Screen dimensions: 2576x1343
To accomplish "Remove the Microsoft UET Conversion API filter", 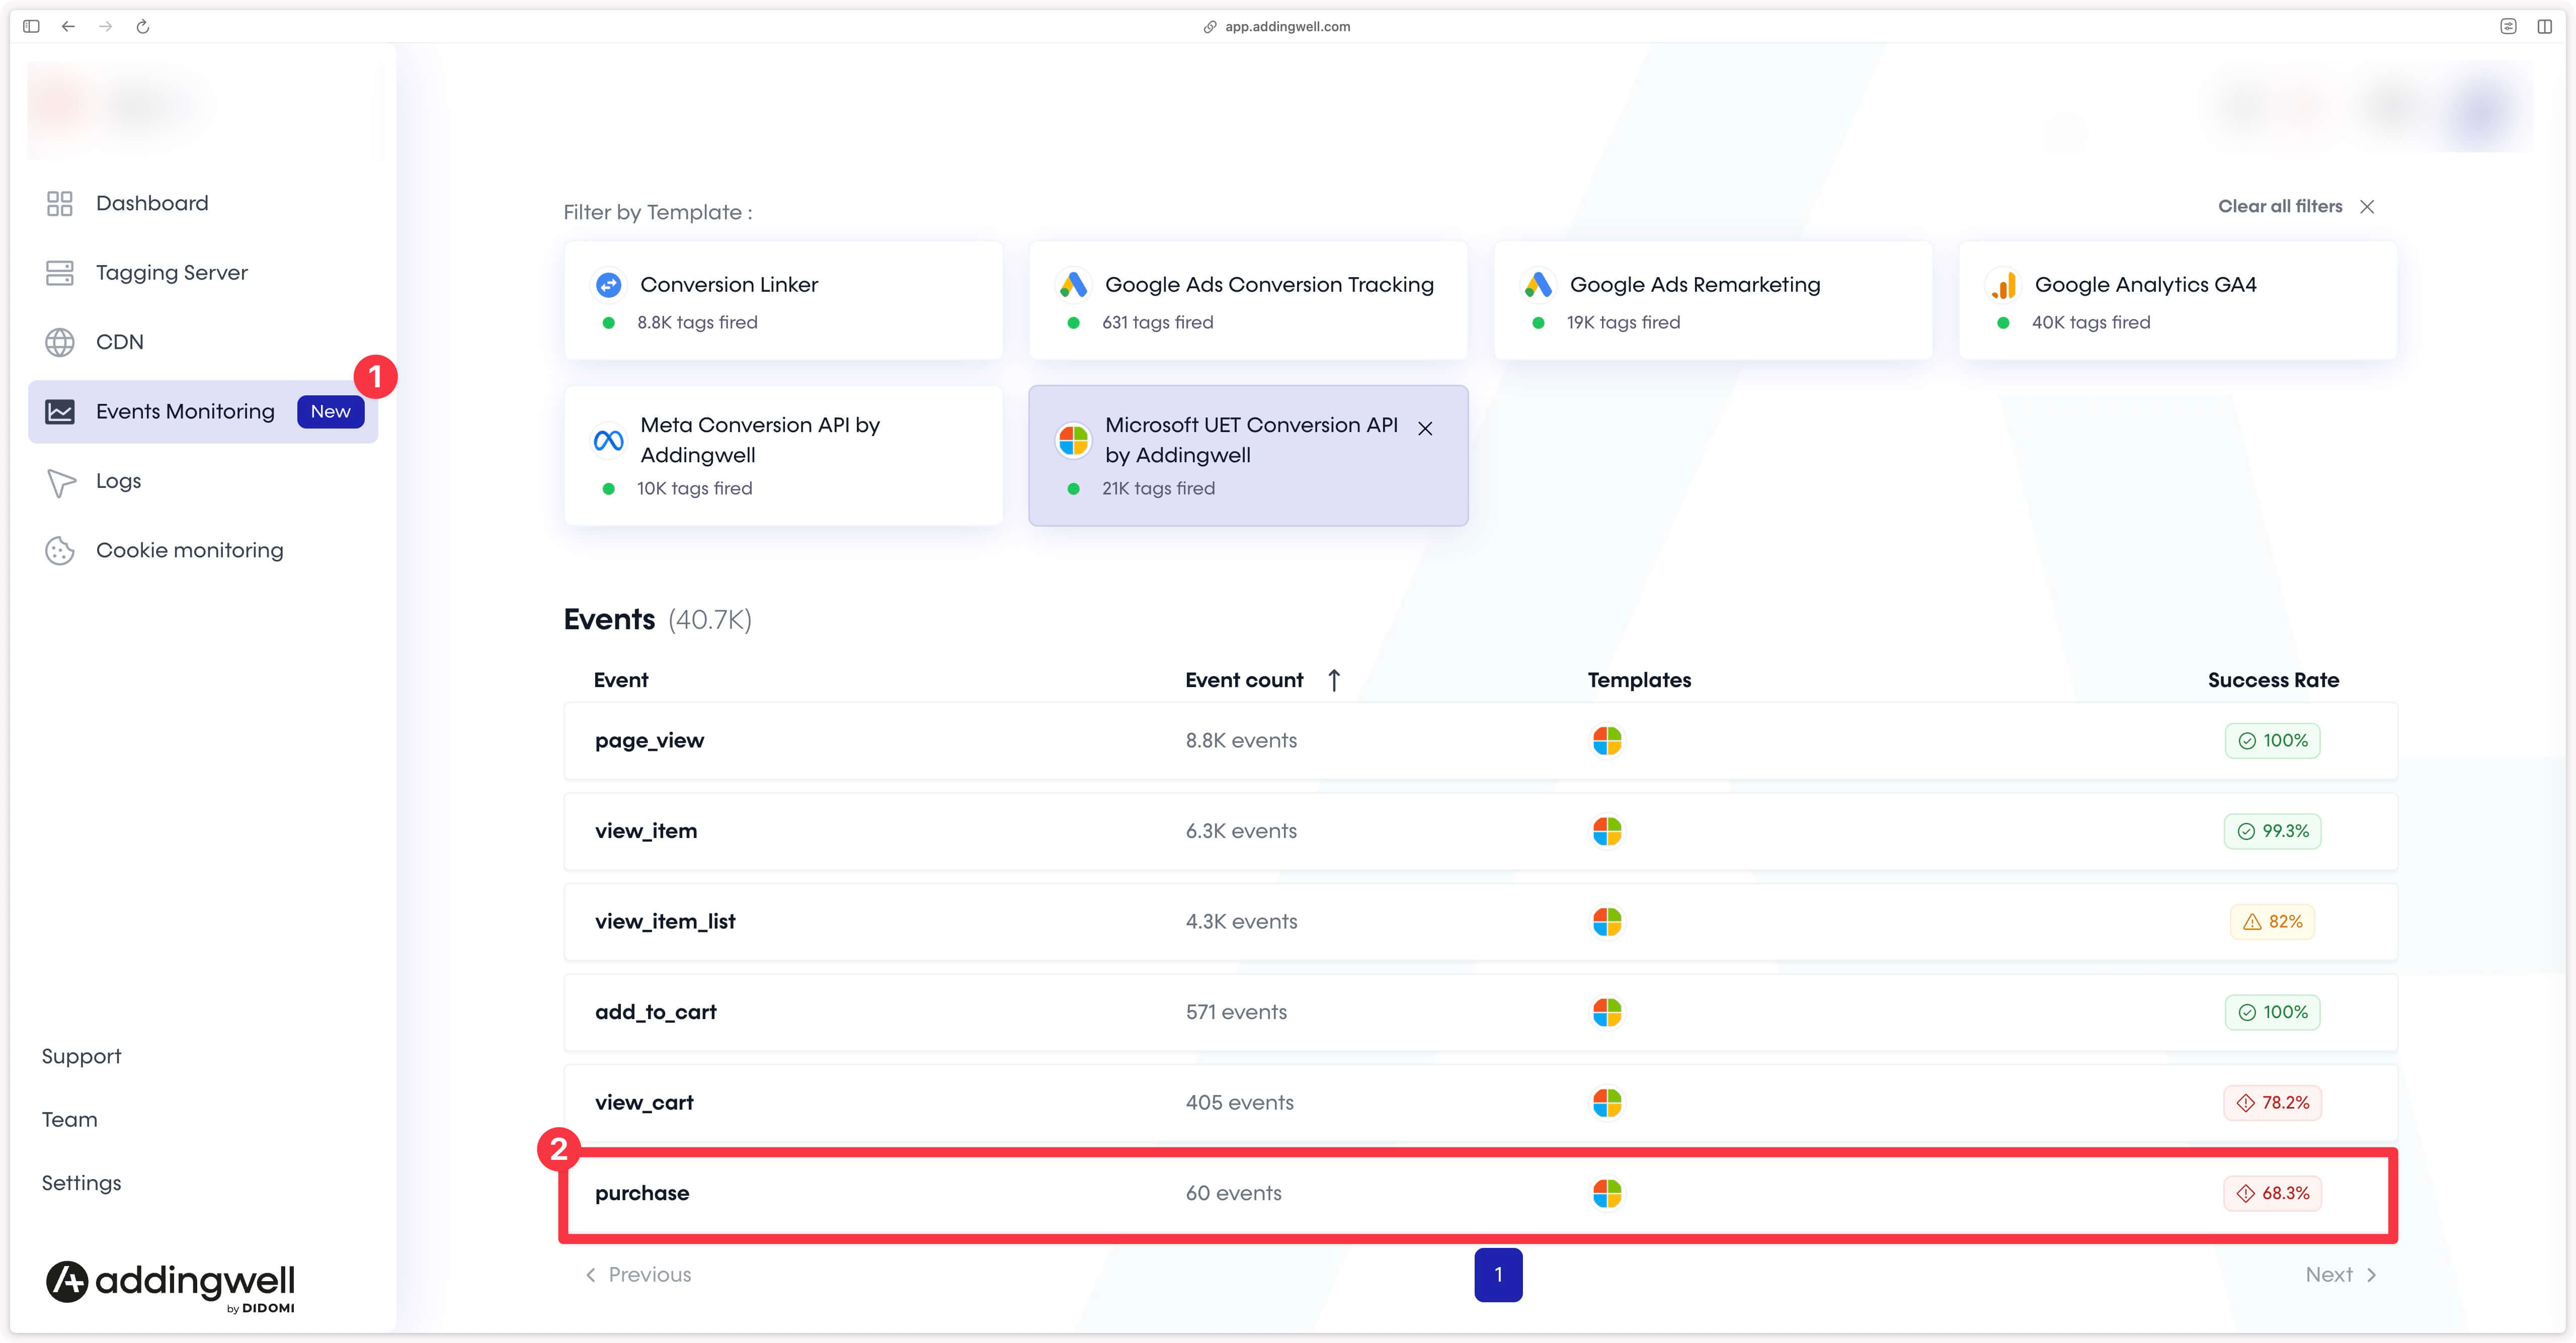I will (1426, 428).
